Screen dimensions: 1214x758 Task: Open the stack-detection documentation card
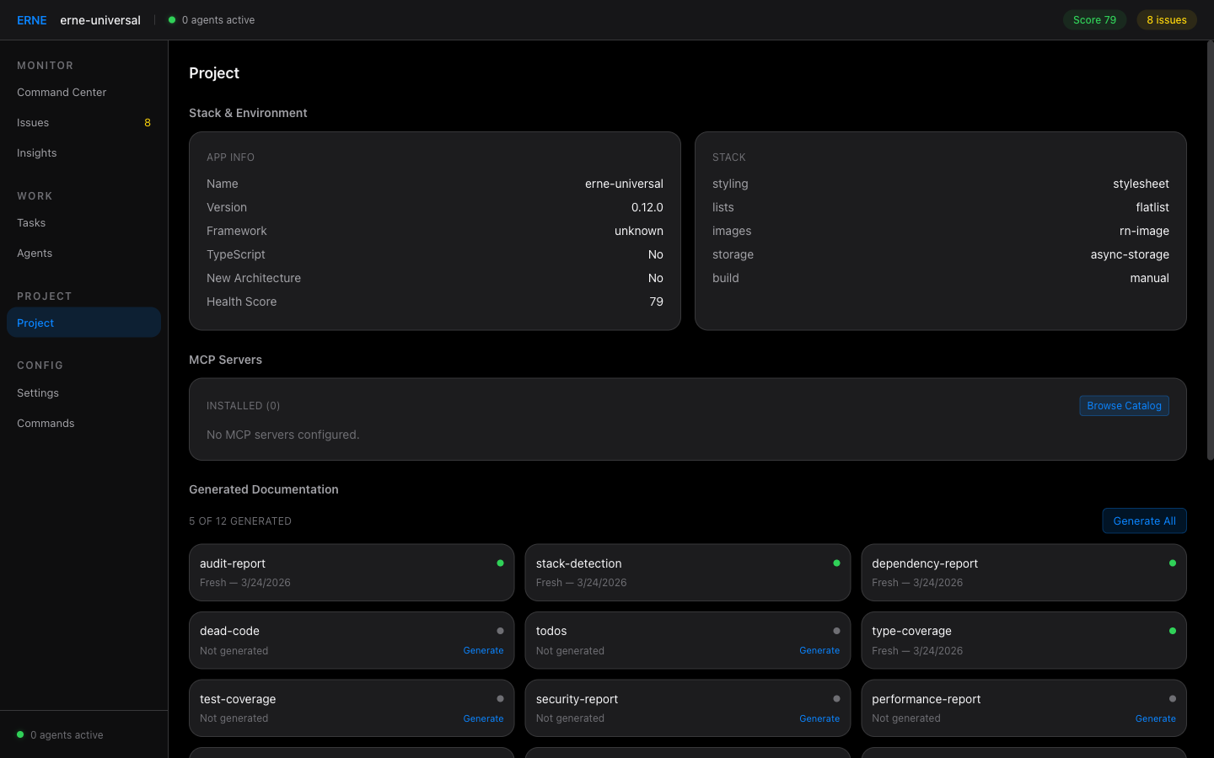click(687, 573)
